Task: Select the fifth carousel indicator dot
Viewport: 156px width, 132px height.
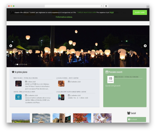Action: [22, 65]
